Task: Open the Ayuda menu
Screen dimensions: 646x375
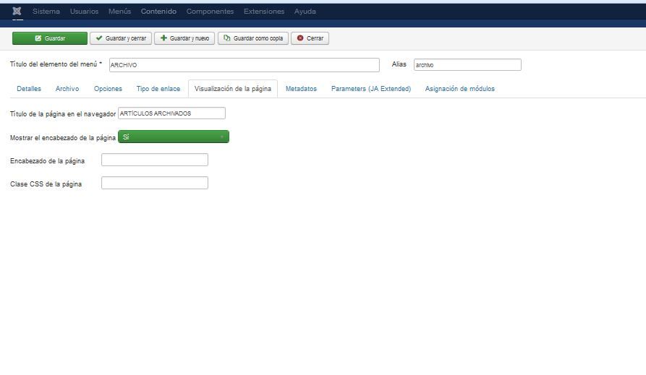Action: (305, 12)
